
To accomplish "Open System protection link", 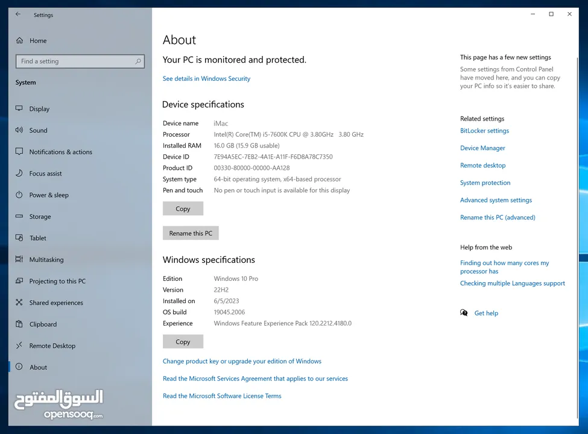I will point(485,183).
